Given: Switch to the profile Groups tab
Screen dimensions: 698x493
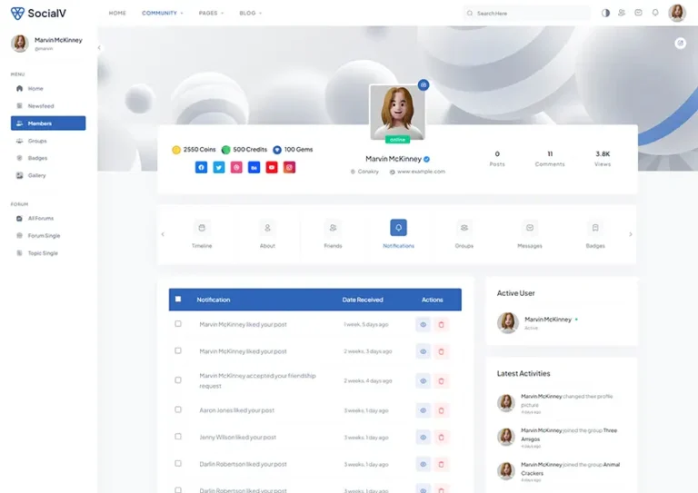Looking at the screenshot, I should tap(464, 234).
